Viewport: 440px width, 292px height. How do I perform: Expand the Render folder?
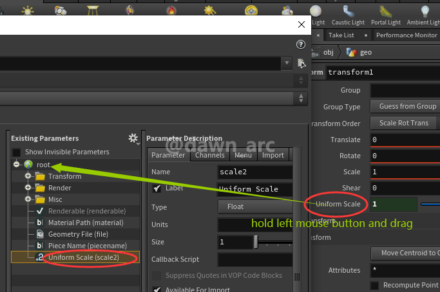click(x=28, y=187)
